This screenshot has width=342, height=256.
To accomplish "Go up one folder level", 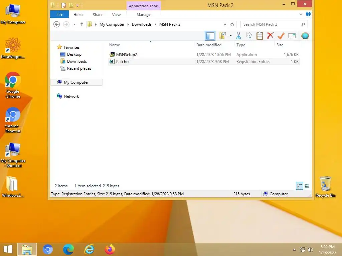I will click(x=82, y=24).
